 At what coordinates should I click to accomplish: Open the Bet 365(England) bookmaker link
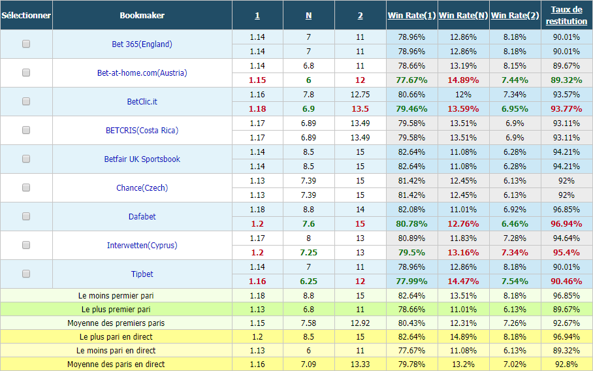tap(142, 44)
